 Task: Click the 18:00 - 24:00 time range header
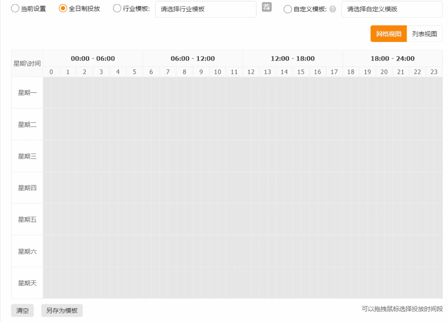tap(393, 58)
